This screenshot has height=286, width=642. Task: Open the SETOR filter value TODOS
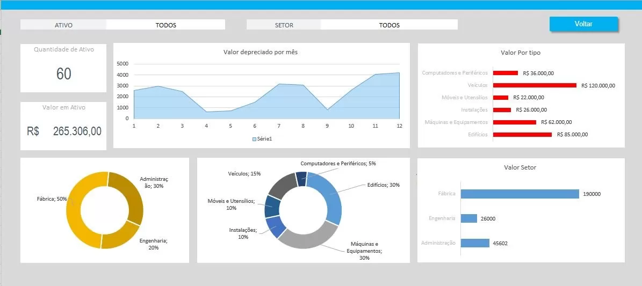389,25
